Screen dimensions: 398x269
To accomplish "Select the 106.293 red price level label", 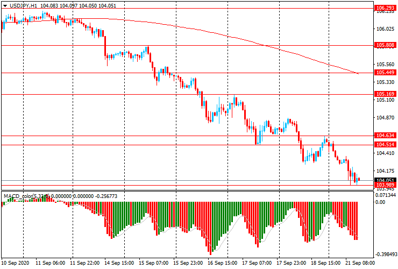I will pyautogui.click(x=385, y=8).
